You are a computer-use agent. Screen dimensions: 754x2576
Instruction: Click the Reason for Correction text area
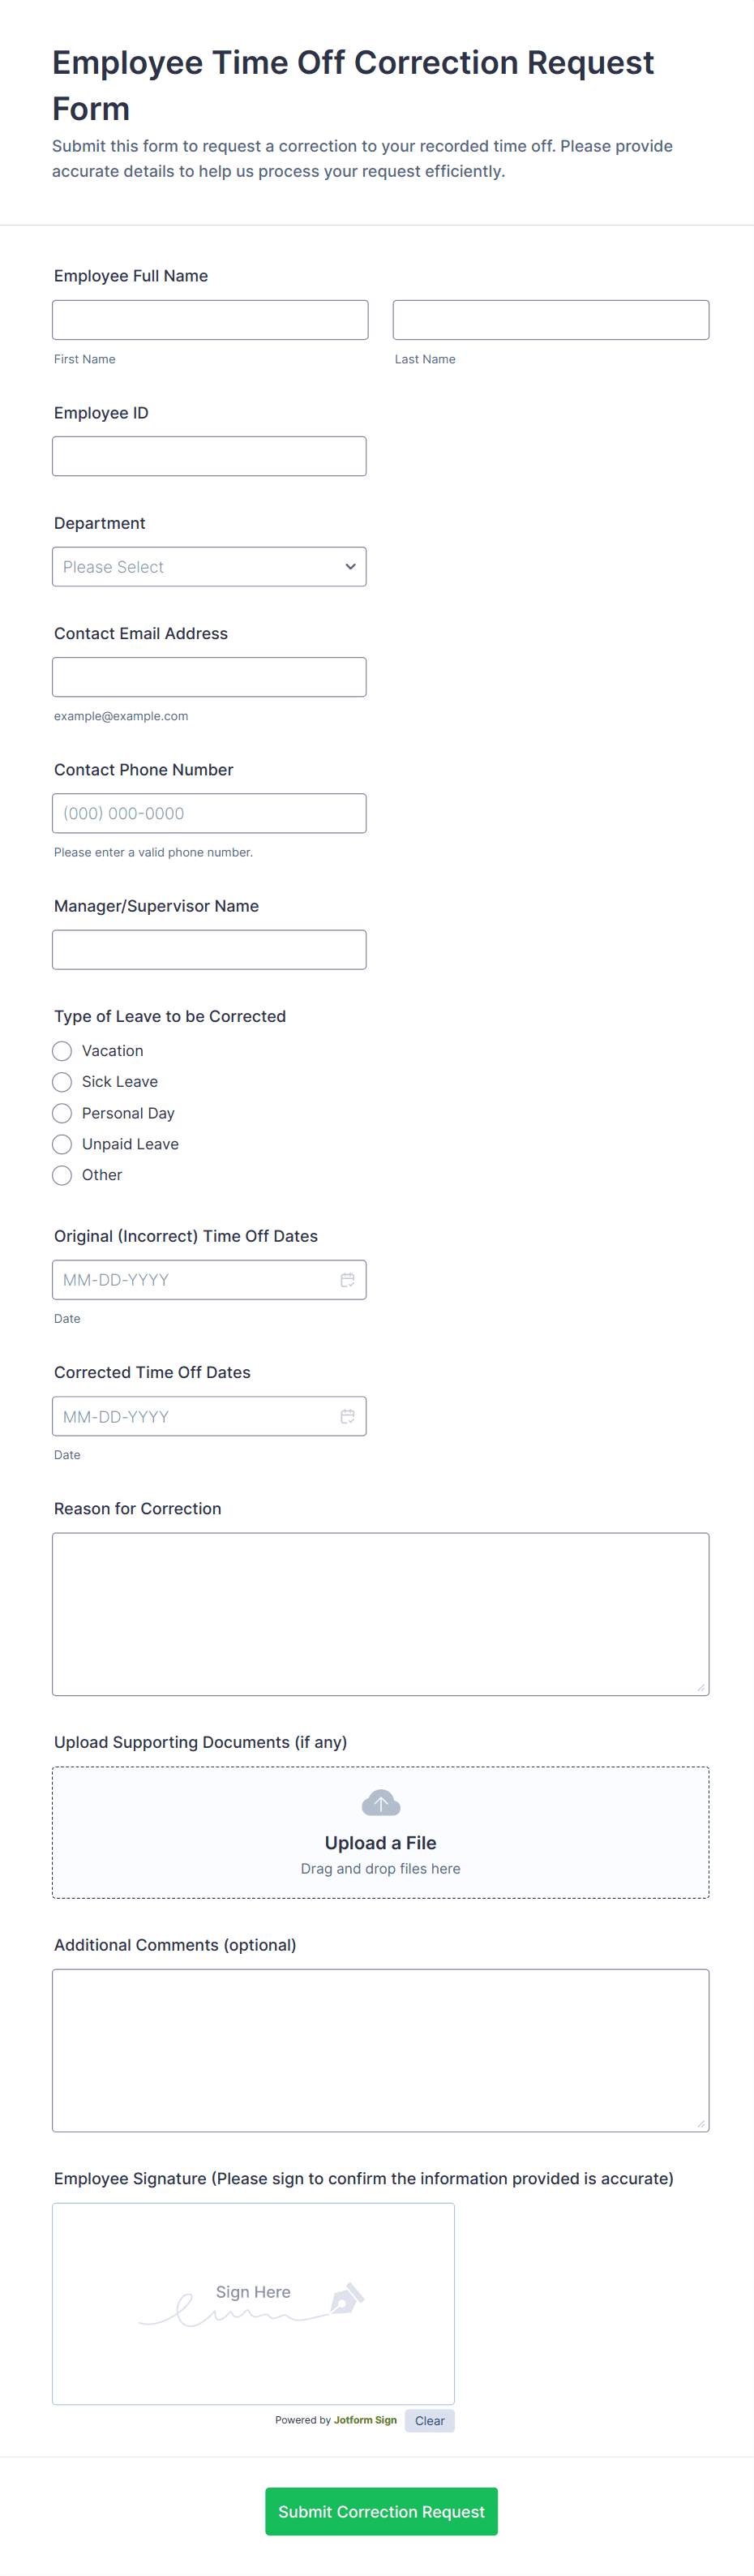click(381, 1614)
